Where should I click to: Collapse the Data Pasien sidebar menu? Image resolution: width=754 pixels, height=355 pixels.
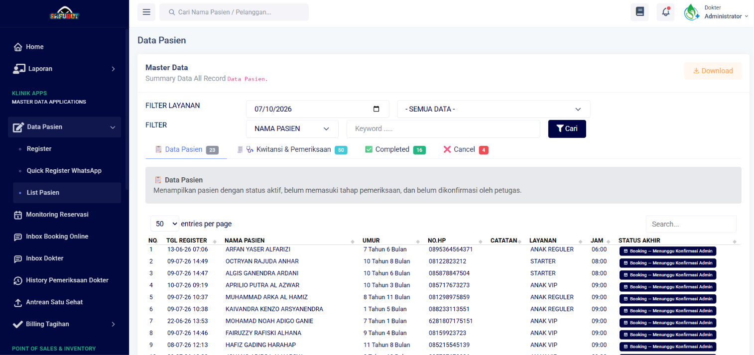click(x=65, y=127)
